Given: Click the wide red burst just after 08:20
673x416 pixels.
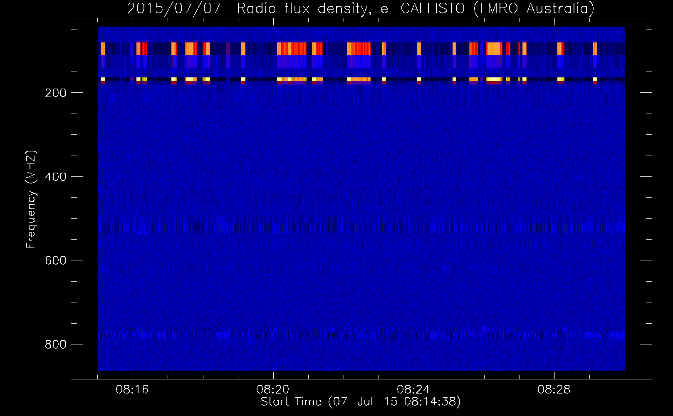Looking at the screenshot, I should click(292, 49).
